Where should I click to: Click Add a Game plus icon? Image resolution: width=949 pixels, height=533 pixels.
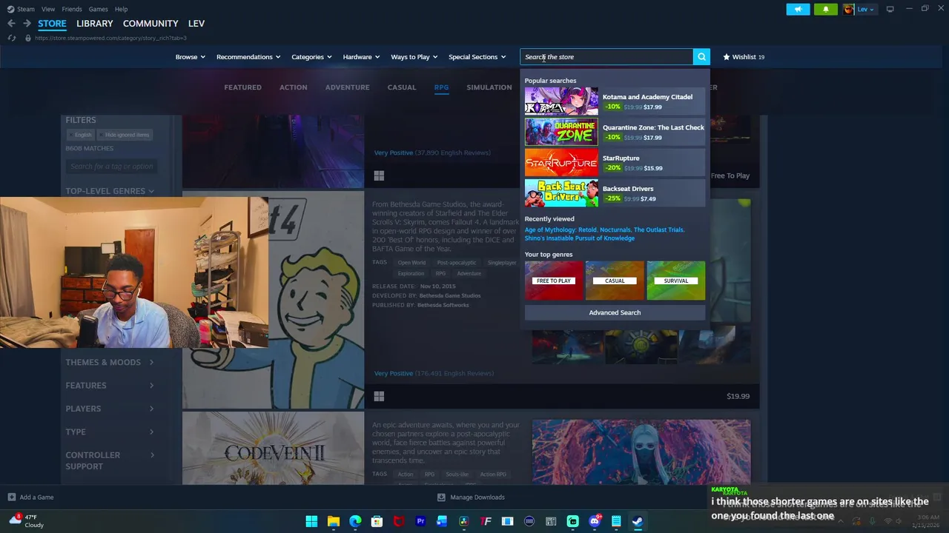click(x=11, y=497)
